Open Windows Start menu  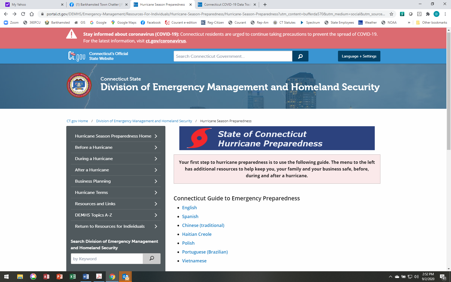point(6,277)
